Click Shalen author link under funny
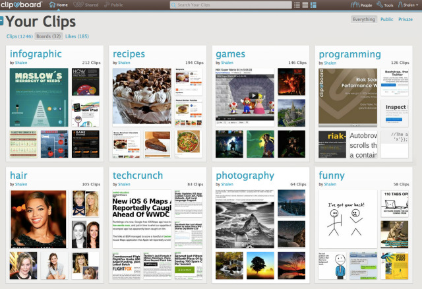 (330, 185)
